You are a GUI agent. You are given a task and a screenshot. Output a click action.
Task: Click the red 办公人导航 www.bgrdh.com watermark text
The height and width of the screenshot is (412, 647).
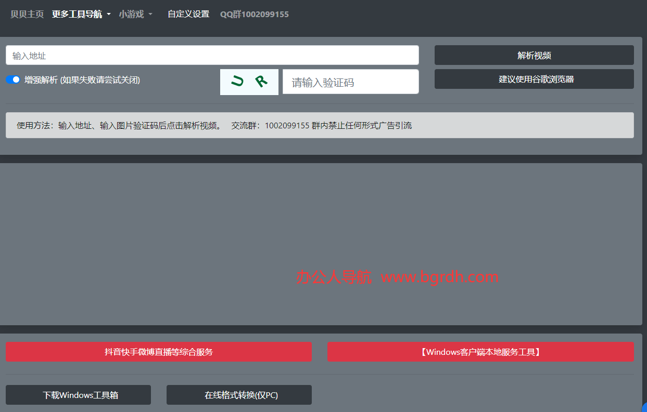tap(397, 277)
